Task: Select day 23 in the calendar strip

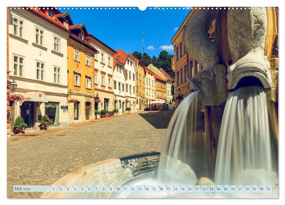Action: 211,189
